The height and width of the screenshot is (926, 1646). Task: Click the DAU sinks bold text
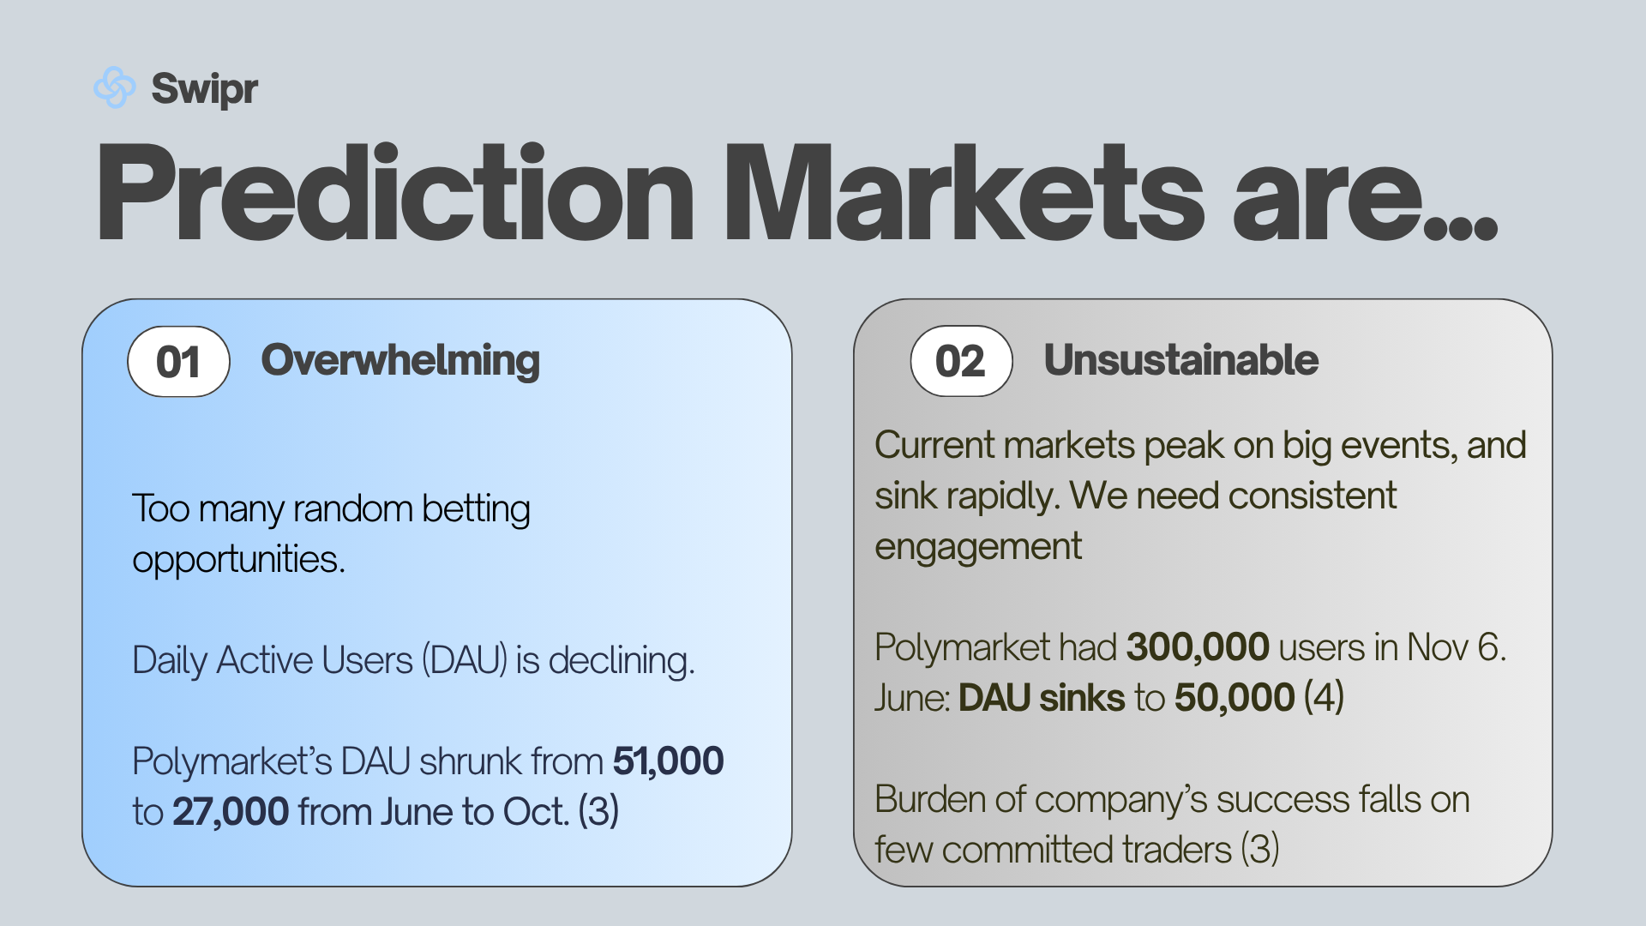tap(1041, 698)
